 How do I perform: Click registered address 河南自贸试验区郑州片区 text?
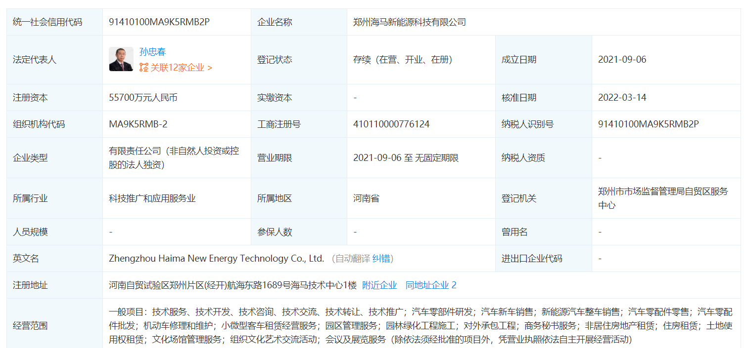[233, 285]
